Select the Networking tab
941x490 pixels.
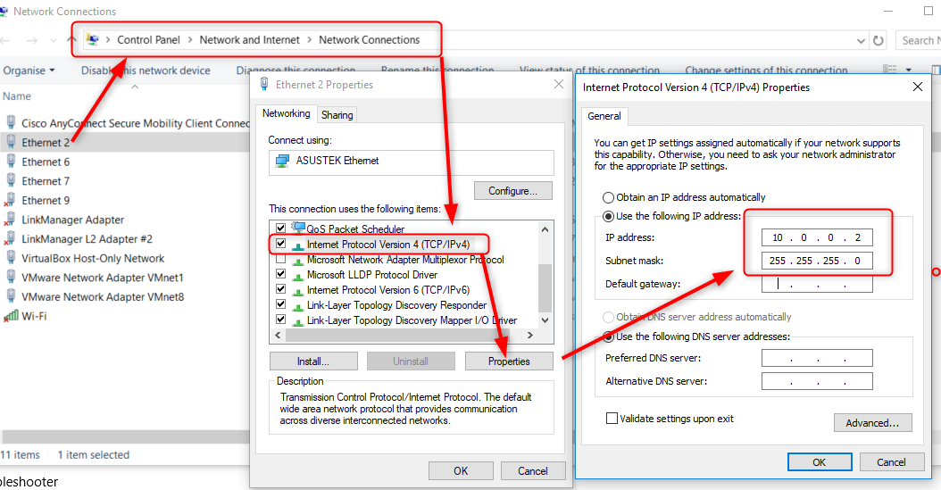287,113
